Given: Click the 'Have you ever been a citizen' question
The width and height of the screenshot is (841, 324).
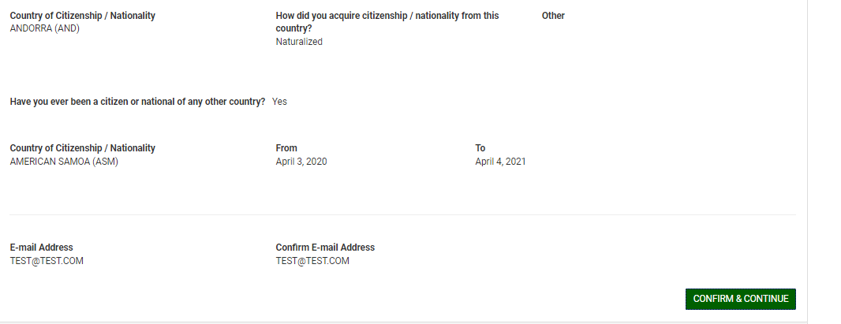Looking at the screenshot, I should 137,102.
